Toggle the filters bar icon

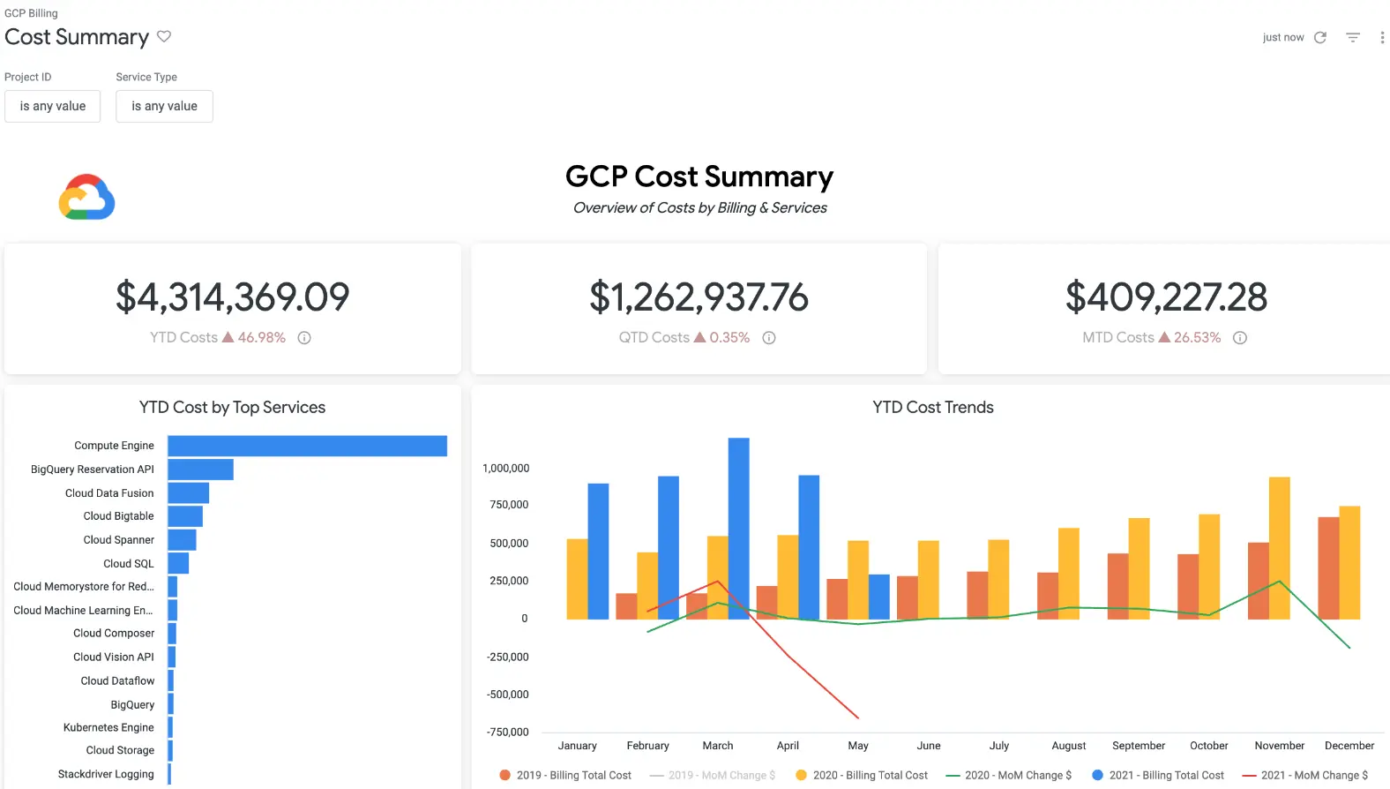click(x=1353, y=37)
